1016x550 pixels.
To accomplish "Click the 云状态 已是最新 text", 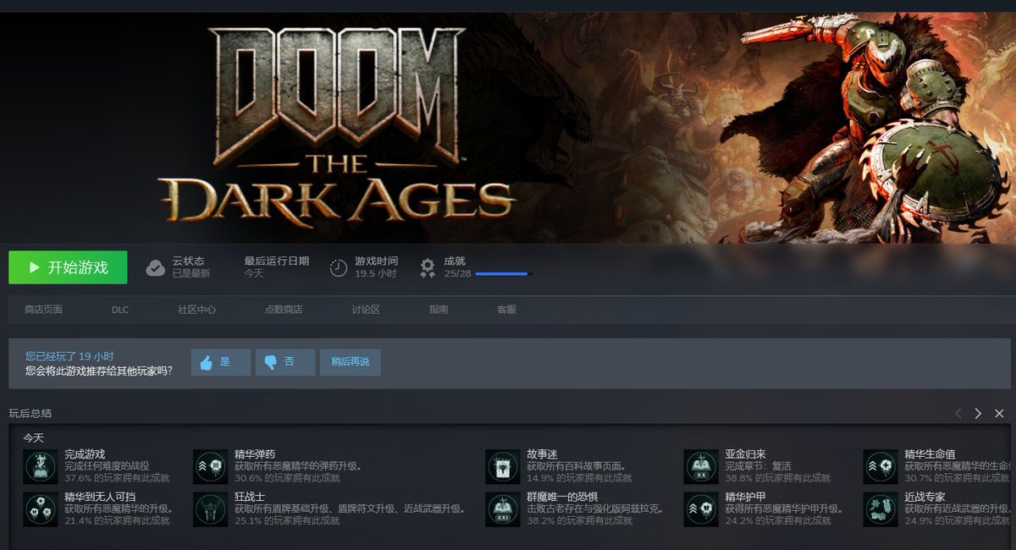I will pyautogui.click(x=191, y=267).
